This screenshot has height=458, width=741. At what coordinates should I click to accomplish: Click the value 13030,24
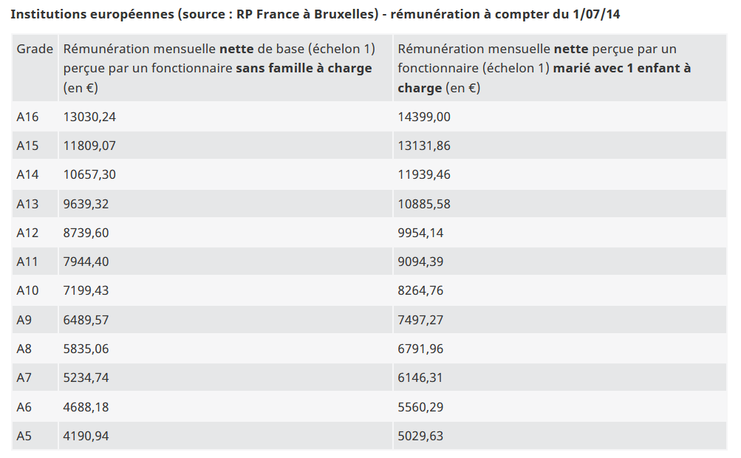[90, 117]
